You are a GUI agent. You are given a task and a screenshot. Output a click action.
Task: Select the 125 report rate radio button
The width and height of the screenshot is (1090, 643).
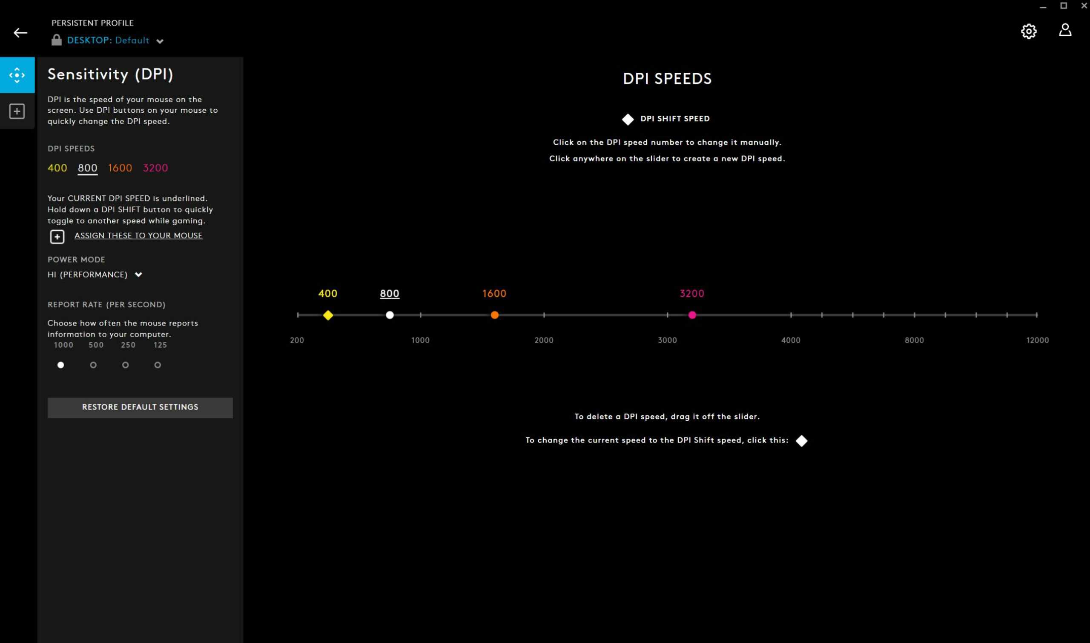point(158,364)
